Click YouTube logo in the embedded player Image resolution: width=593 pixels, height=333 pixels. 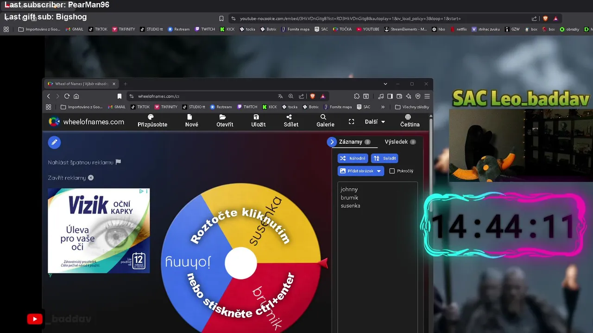coord(35,319)
